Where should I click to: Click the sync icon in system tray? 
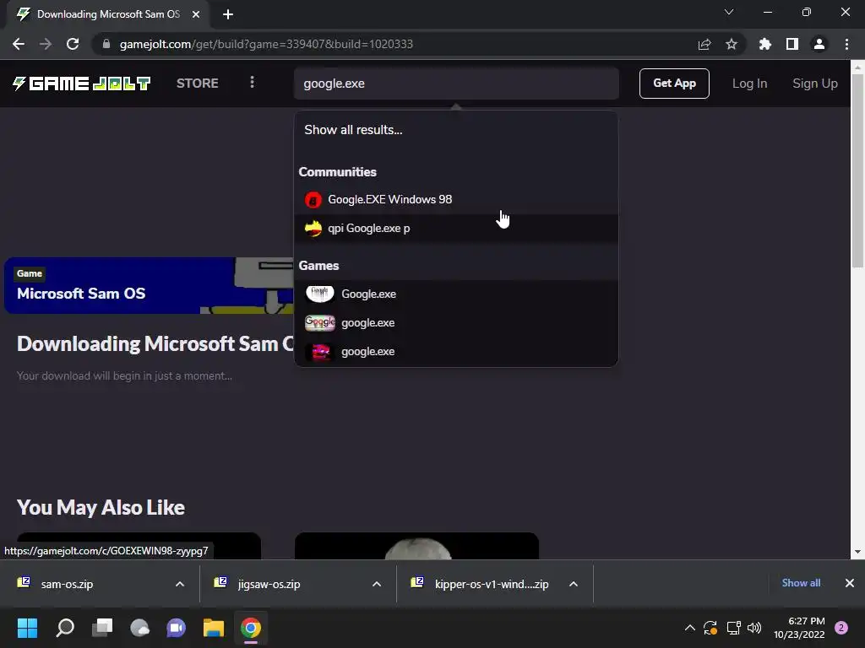(710, 628)
